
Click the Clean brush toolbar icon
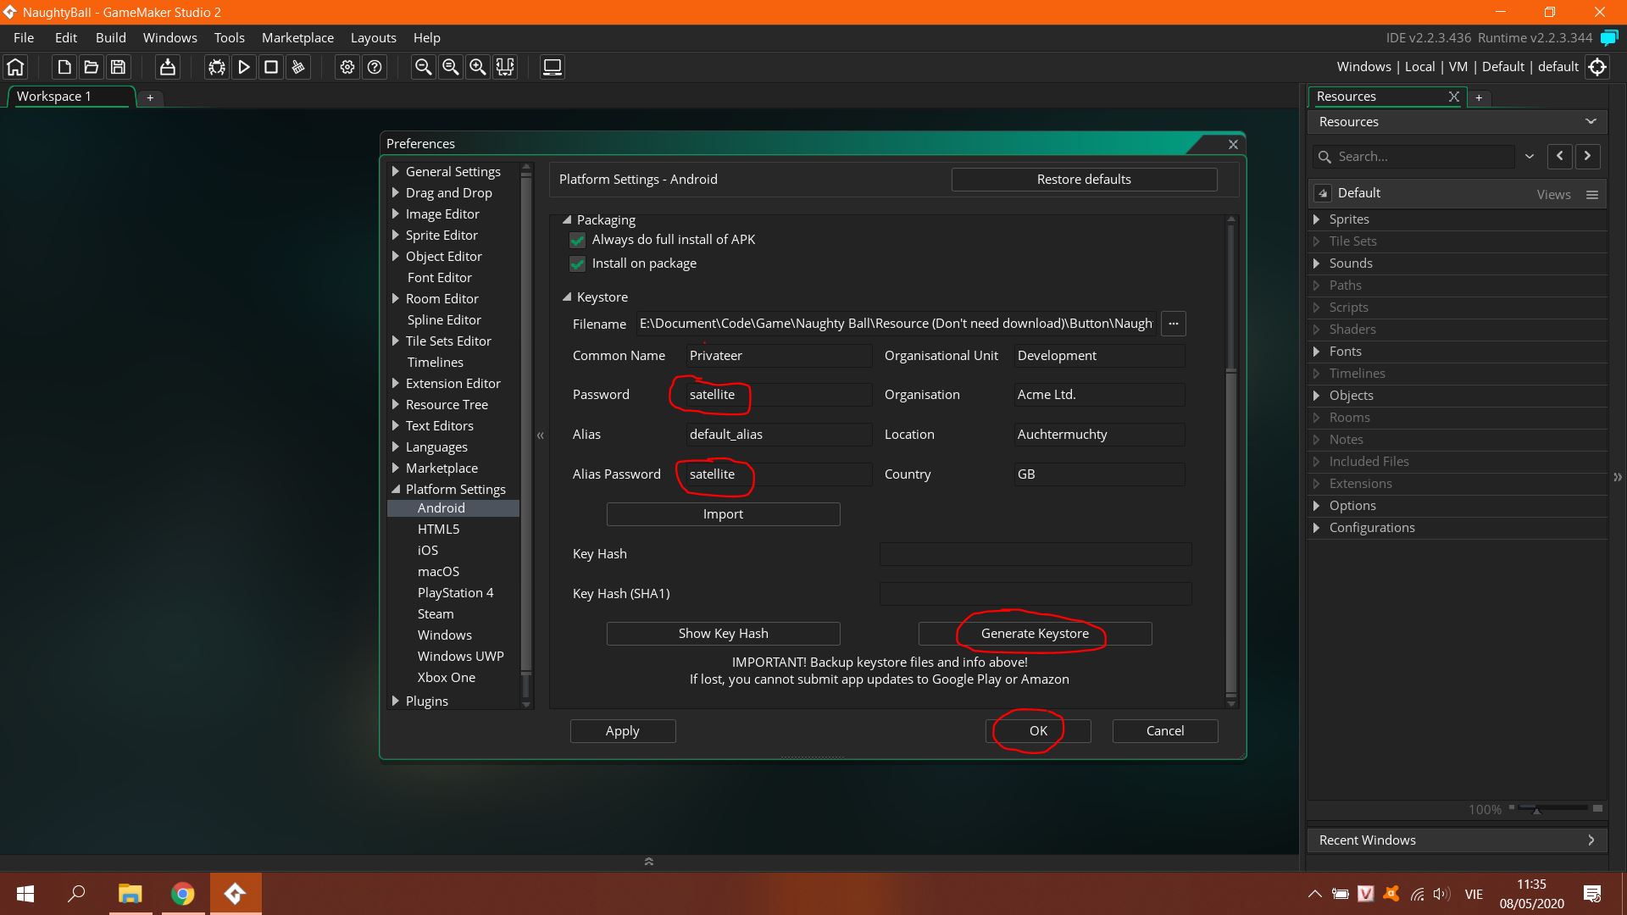click(298, 67)
